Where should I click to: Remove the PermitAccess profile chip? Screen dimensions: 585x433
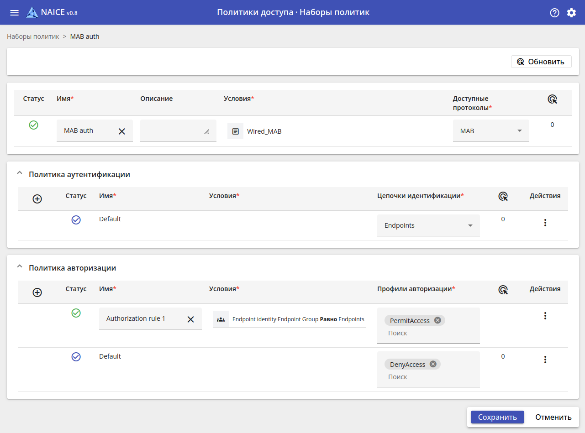pyautogui.click(x=437, y=320)
